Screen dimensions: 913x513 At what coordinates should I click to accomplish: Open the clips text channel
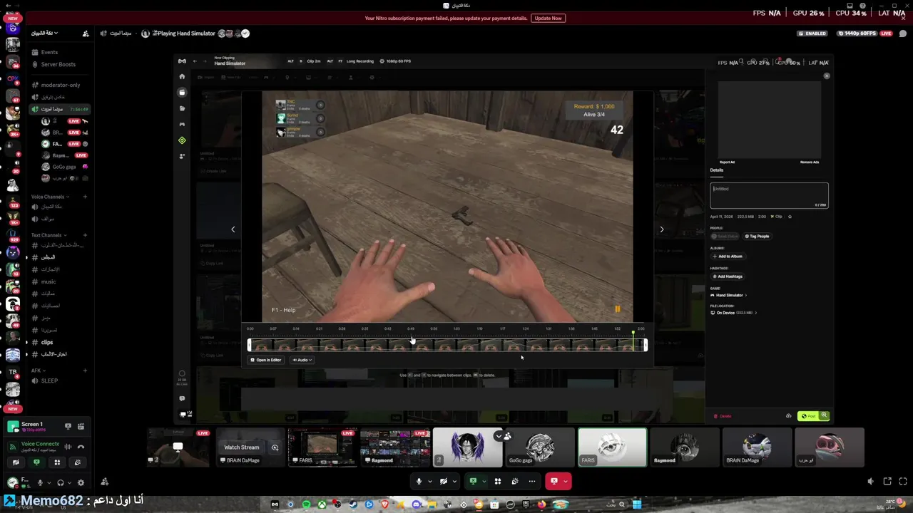47,342
